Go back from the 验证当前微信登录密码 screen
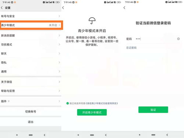184x138 pixels. tap(124, 8)
